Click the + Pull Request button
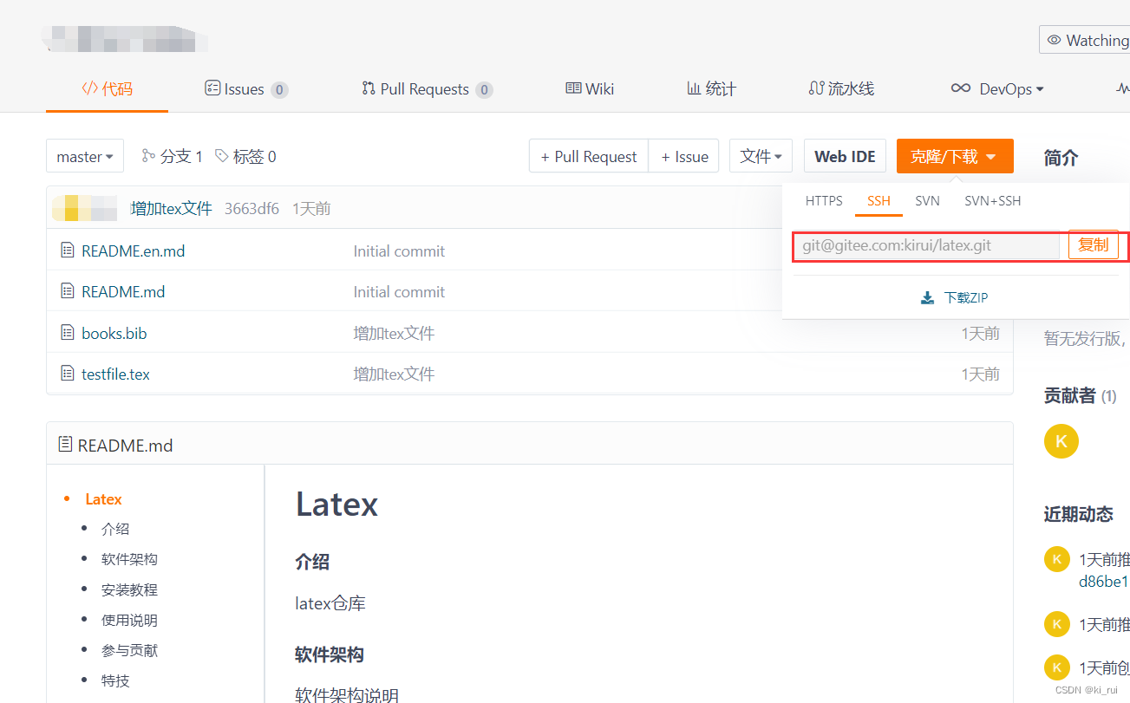 click(x=588, y=156)
